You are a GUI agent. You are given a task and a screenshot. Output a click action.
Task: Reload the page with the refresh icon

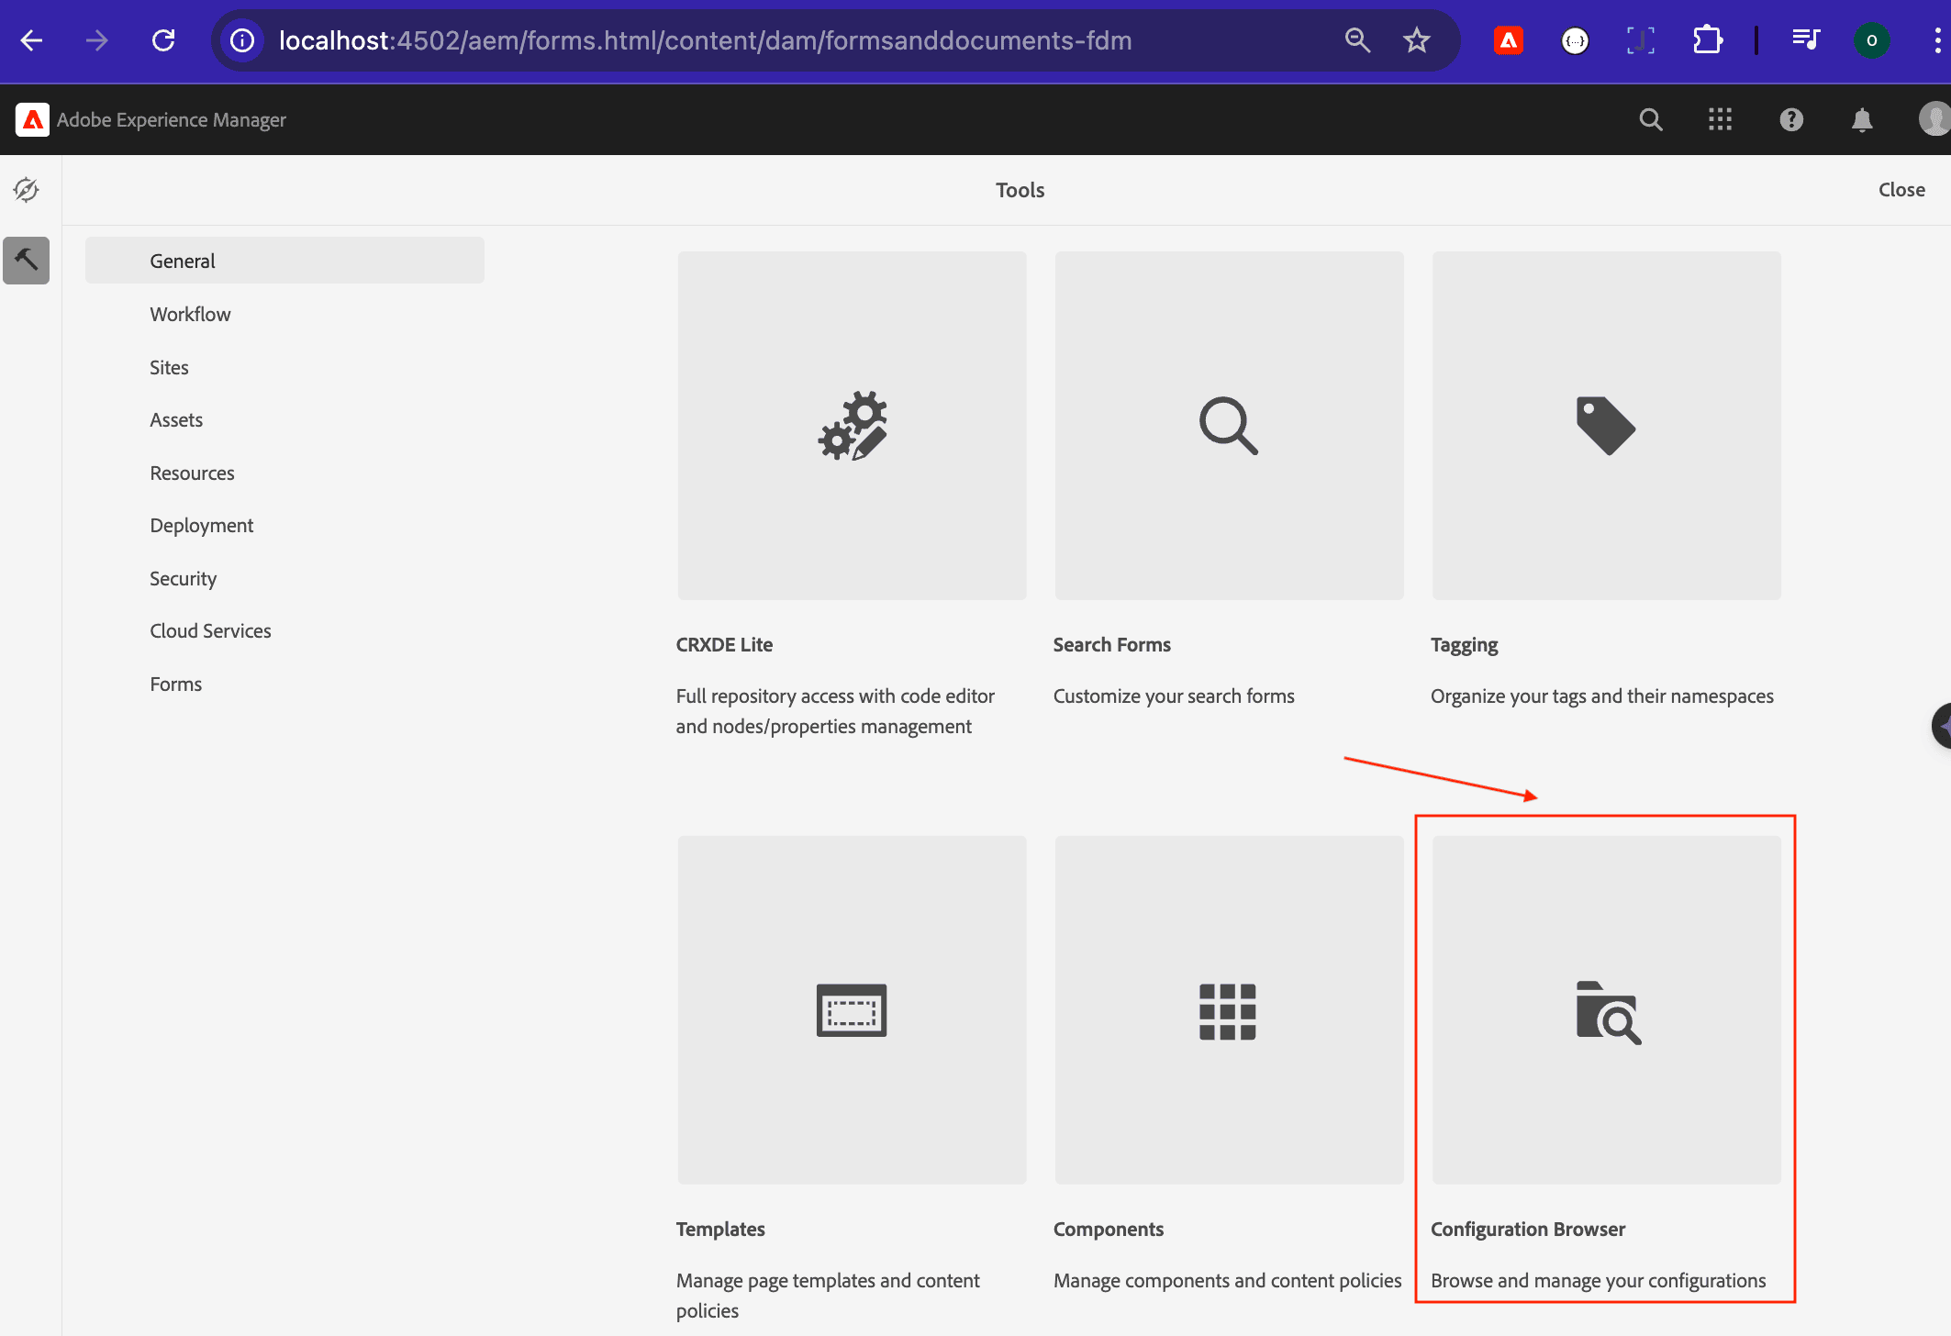[x=163, y=40]
